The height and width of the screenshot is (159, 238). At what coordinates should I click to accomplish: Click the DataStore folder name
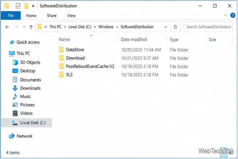(75, 50)
